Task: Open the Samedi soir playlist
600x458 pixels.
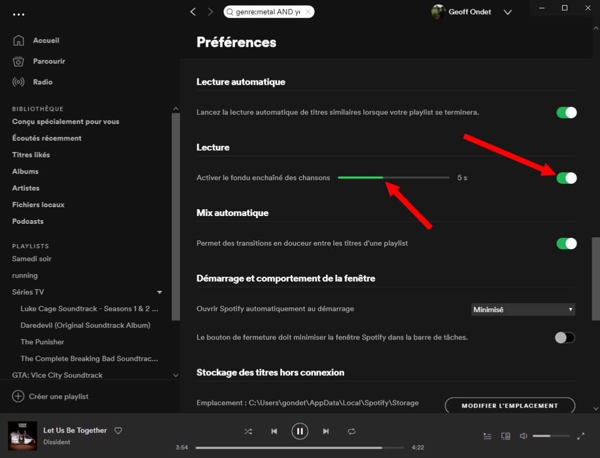Action: coord(31,259)
